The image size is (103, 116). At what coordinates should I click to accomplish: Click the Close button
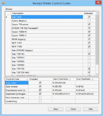(73, 109)
